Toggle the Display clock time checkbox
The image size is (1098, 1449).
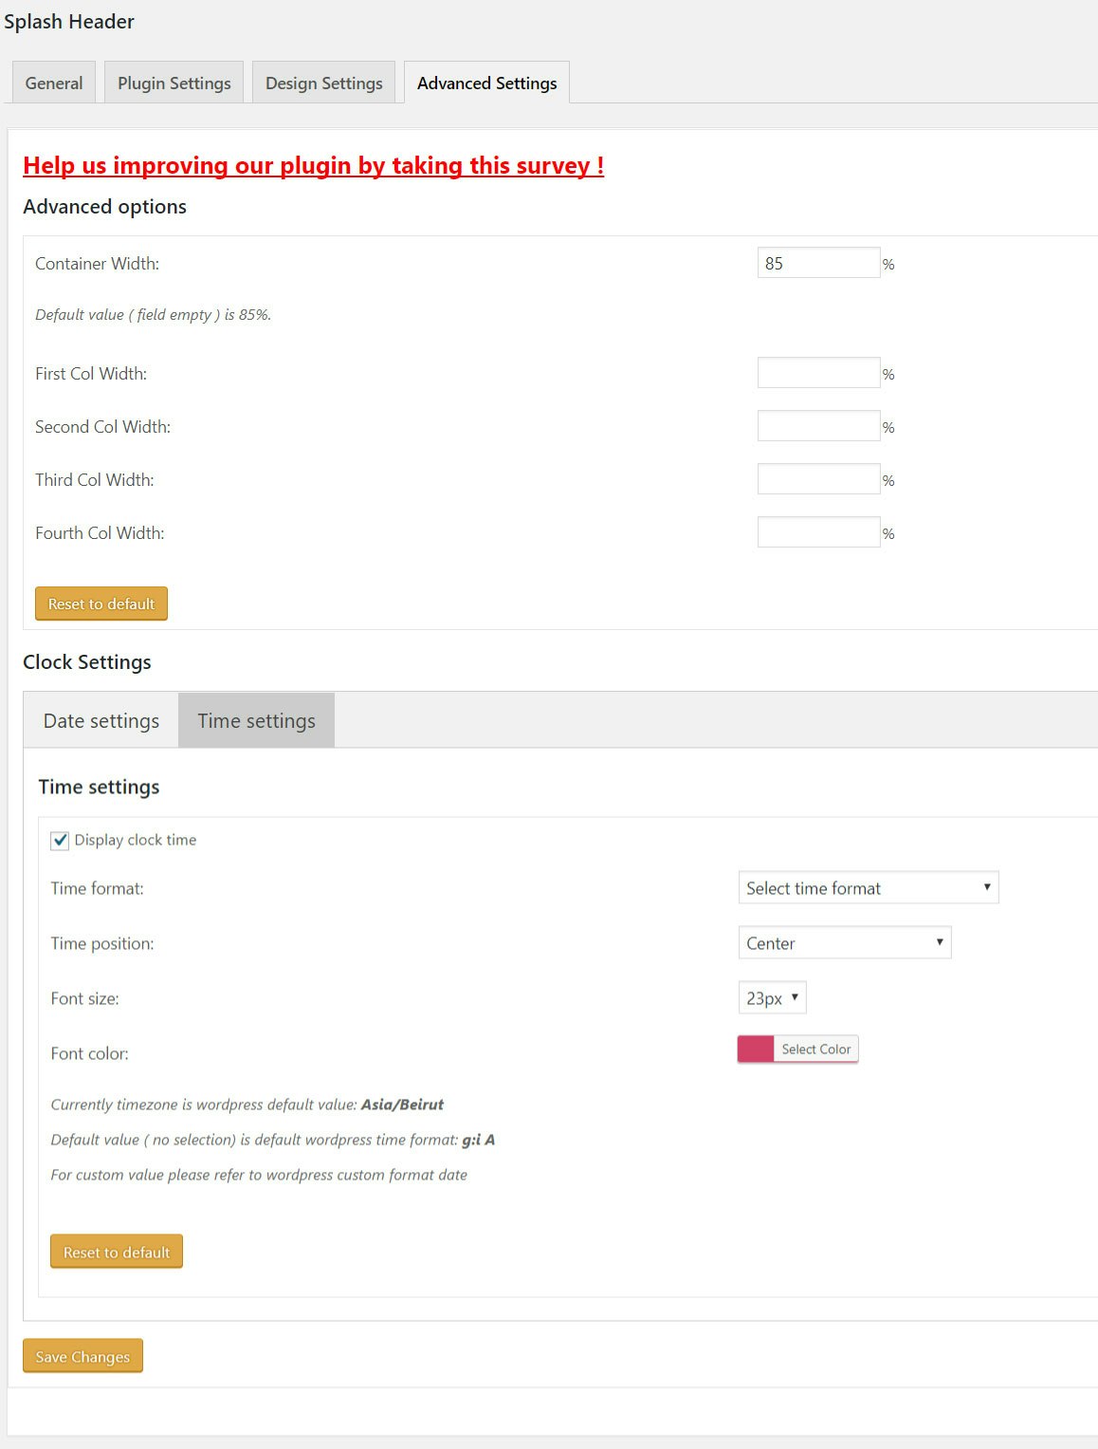(x=60, y=840)
